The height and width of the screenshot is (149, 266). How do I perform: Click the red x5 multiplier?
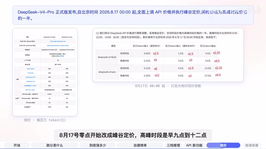155,60
